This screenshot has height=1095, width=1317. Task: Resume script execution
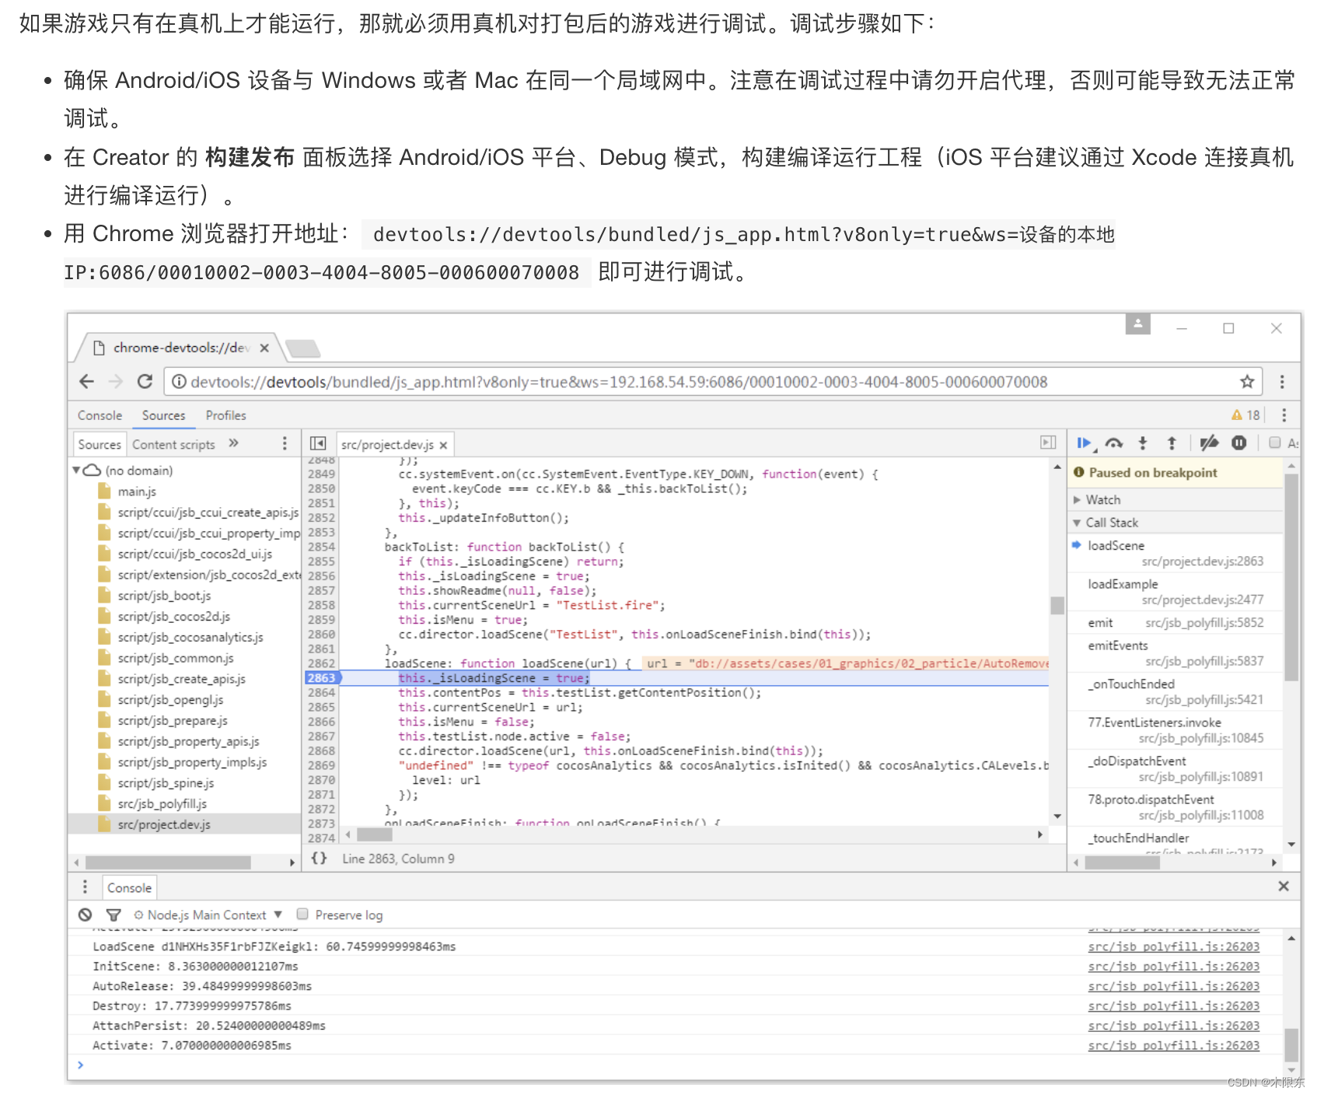[x=1085, y=443]
